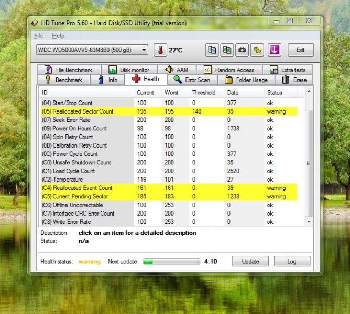The height and width of the screenshot is (314, 350).
Task: Click the SMART list vertical scrollbar thumb
Action: pos(309,163)
